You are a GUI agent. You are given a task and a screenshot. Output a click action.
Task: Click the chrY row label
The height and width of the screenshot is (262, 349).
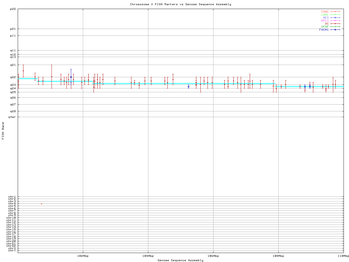point(12,250)
